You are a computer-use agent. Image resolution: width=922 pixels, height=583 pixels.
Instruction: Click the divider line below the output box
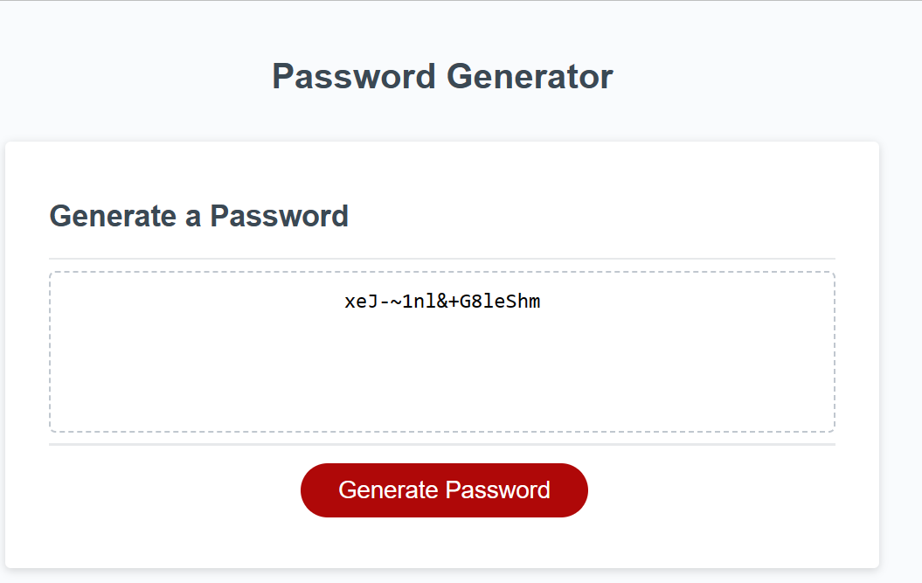point(442,446)
